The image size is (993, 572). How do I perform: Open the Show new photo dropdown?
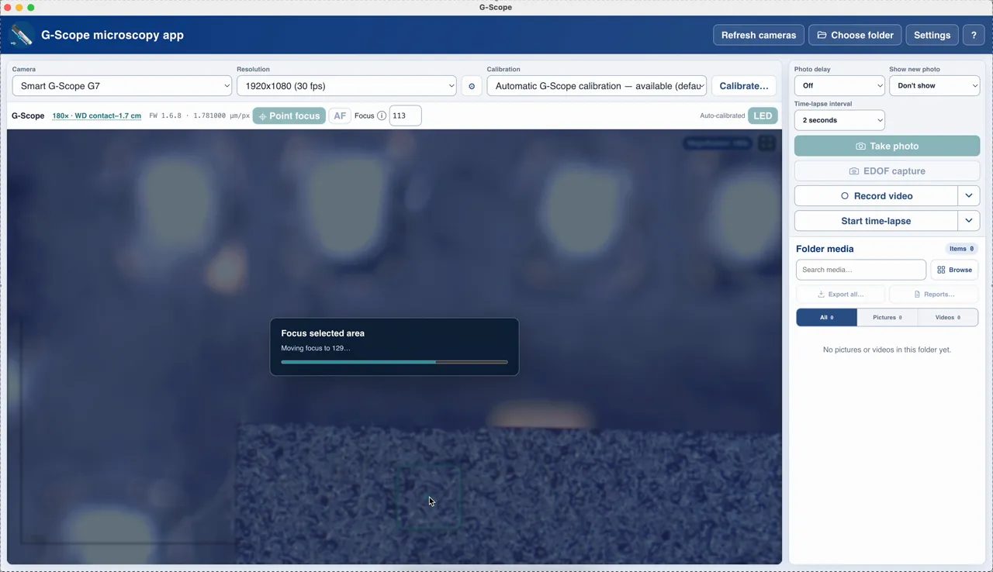(935, 86)
